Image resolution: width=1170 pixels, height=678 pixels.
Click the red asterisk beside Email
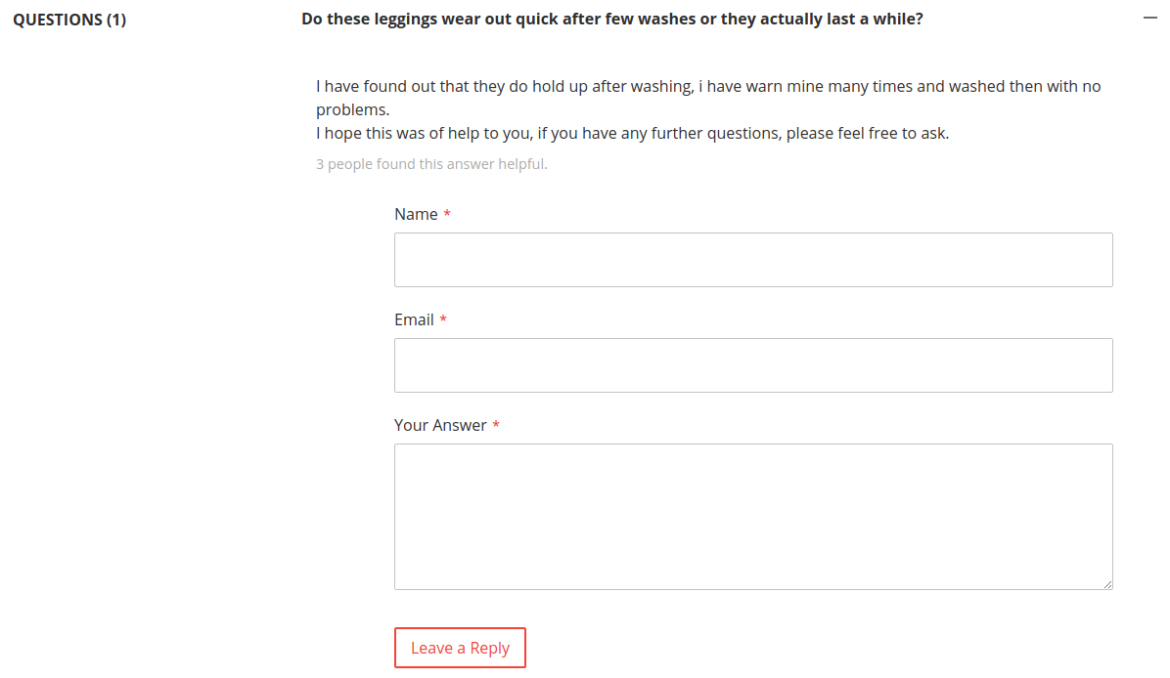443,319
